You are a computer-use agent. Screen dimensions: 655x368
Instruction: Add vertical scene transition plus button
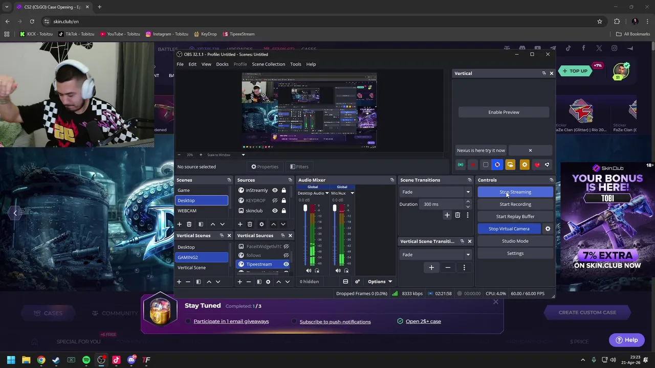point(431,267)
